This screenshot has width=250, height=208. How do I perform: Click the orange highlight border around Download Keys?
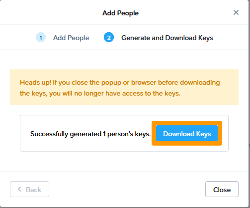click(187, 123)
